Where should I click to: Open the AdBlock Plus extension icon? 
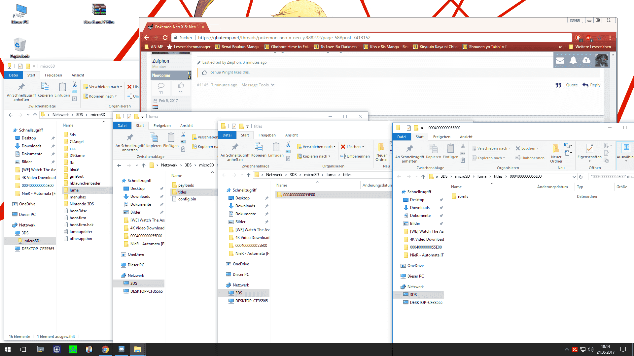[x=589, y=38]
